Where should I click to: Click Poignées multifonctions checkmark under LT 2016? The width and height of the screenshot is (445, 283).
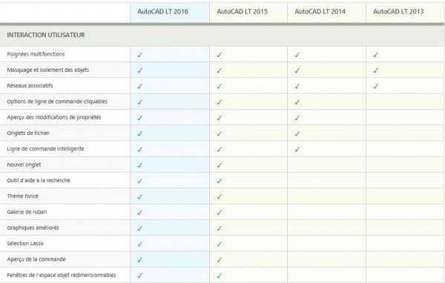139,55
